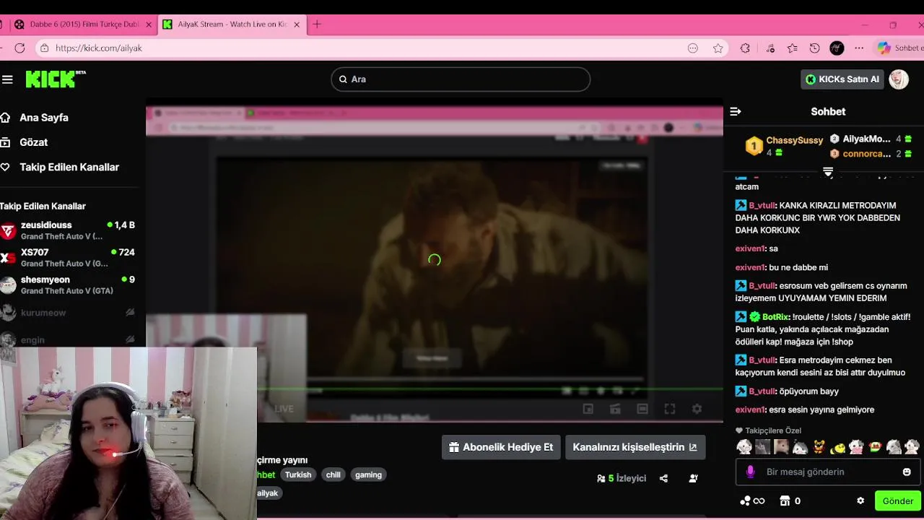Image resolution: width=924 pixels, height=520 pixels.
Task: Click the user profile avatar
Action: click(x=899, y=79)
